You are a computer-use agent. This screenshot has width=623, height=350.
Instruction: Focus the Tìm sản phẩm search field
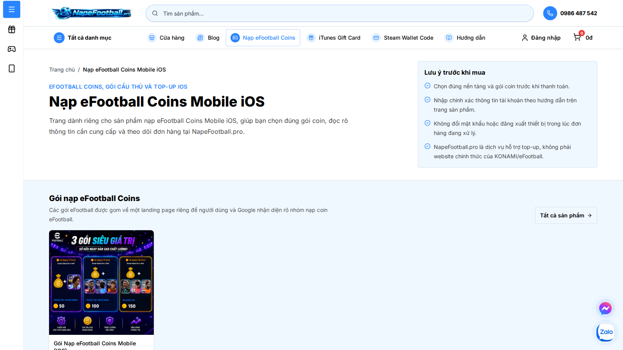coord(340,13)
